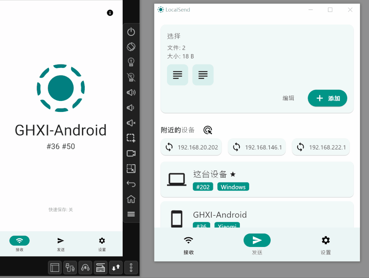The image size is (369, 278).
Task: Open 设置 tab in Android app
Action: (102, 244)
